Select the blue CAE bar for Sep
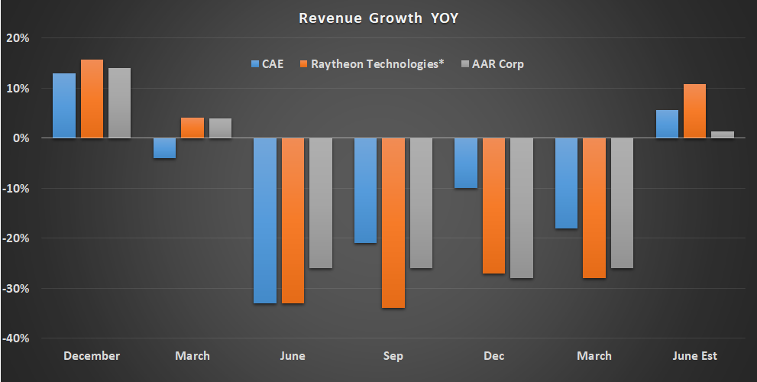This screenshot has height=382, width=757. [366, 190]
